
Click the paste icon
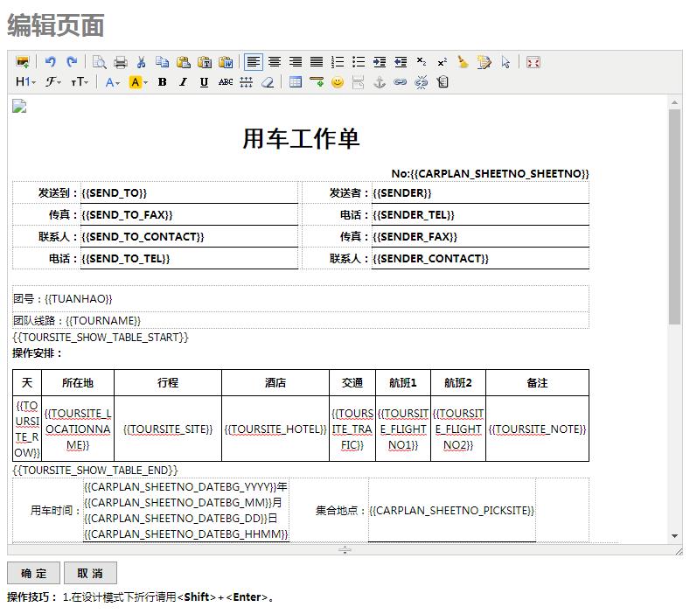click(x=184, y=62)
